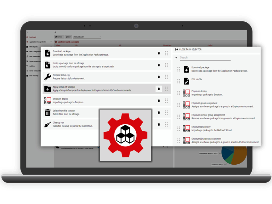The image size is (272, 204).
Task: Expand Application Package Center in sidebar
Action: pos(51,42)
